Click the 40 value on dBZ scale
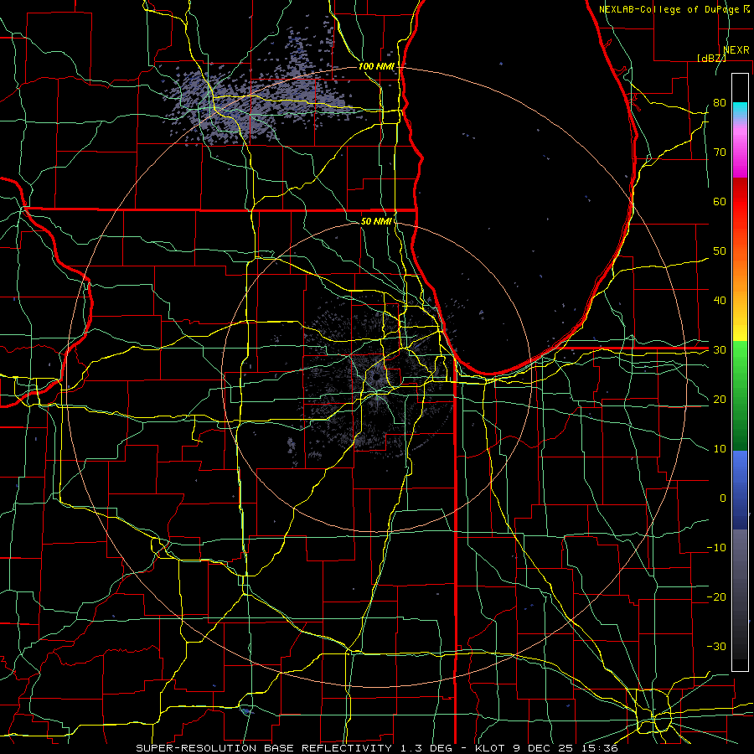The height and width of the screenshot is (754, 754). tap(720, 301)
